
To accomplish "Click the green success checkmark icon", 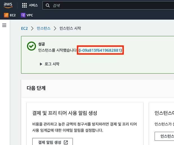I will tap(31, 46).
